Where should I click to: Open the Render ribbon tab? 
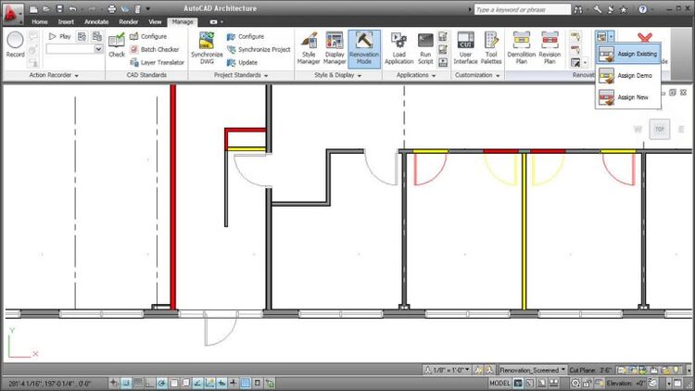128,21
